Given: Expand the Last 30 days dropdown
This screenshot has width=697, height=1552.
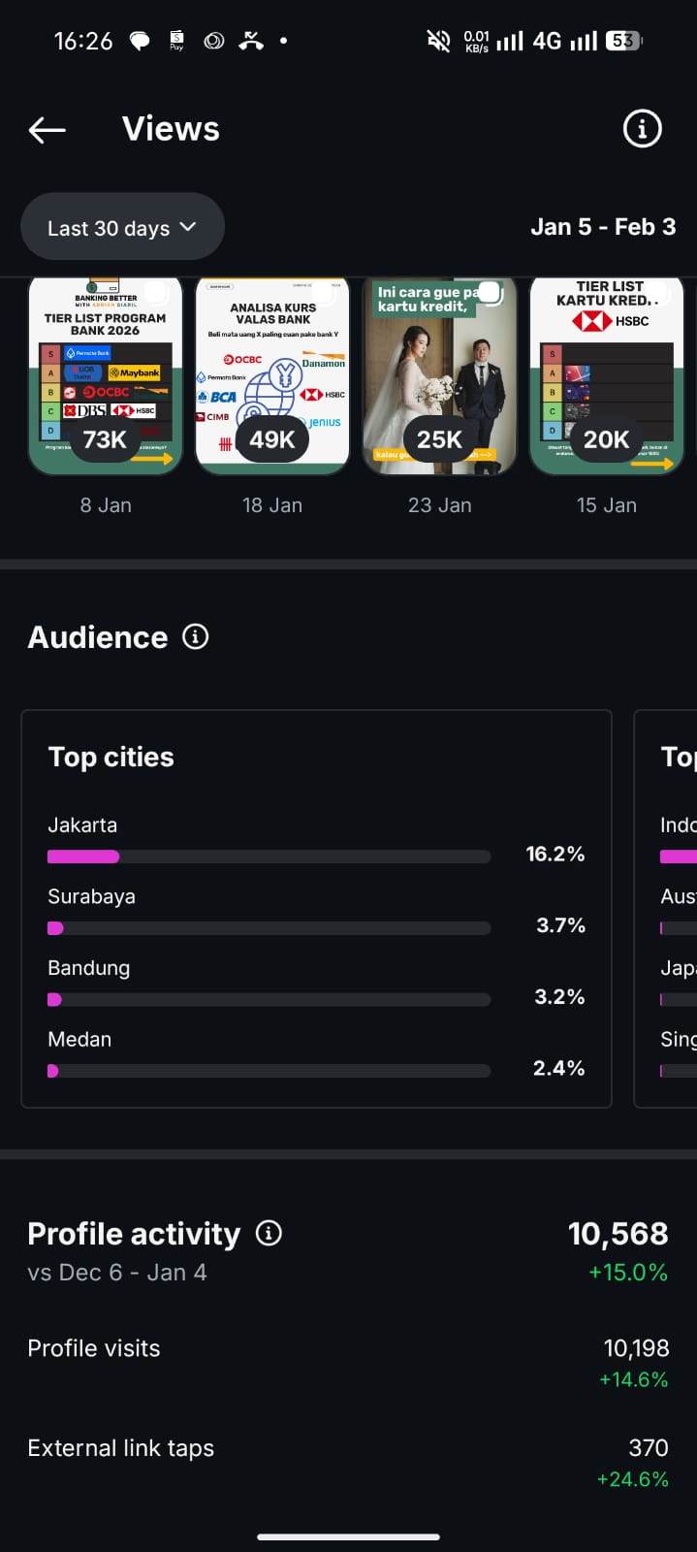Looking at the screenshot, I should 122,227.
